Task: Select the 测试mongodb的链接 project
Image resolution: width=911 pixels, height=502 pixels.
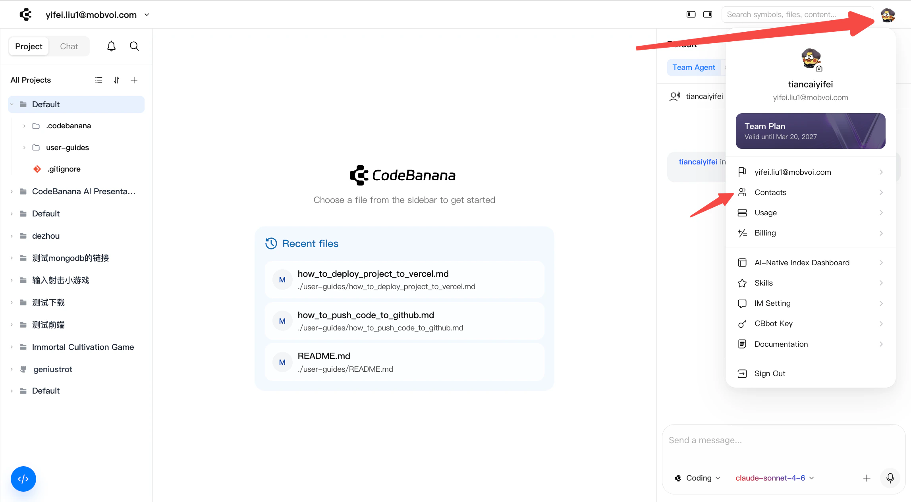Action: pos(76,258)
